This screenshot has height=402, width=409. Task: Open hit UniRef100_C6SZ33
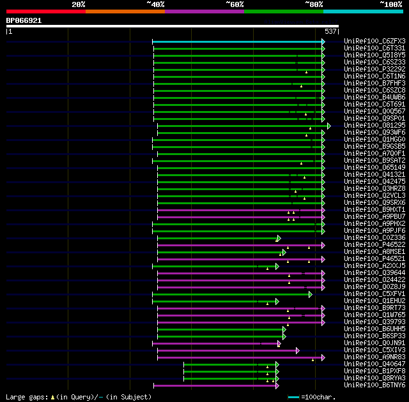[x=374, y=63]
